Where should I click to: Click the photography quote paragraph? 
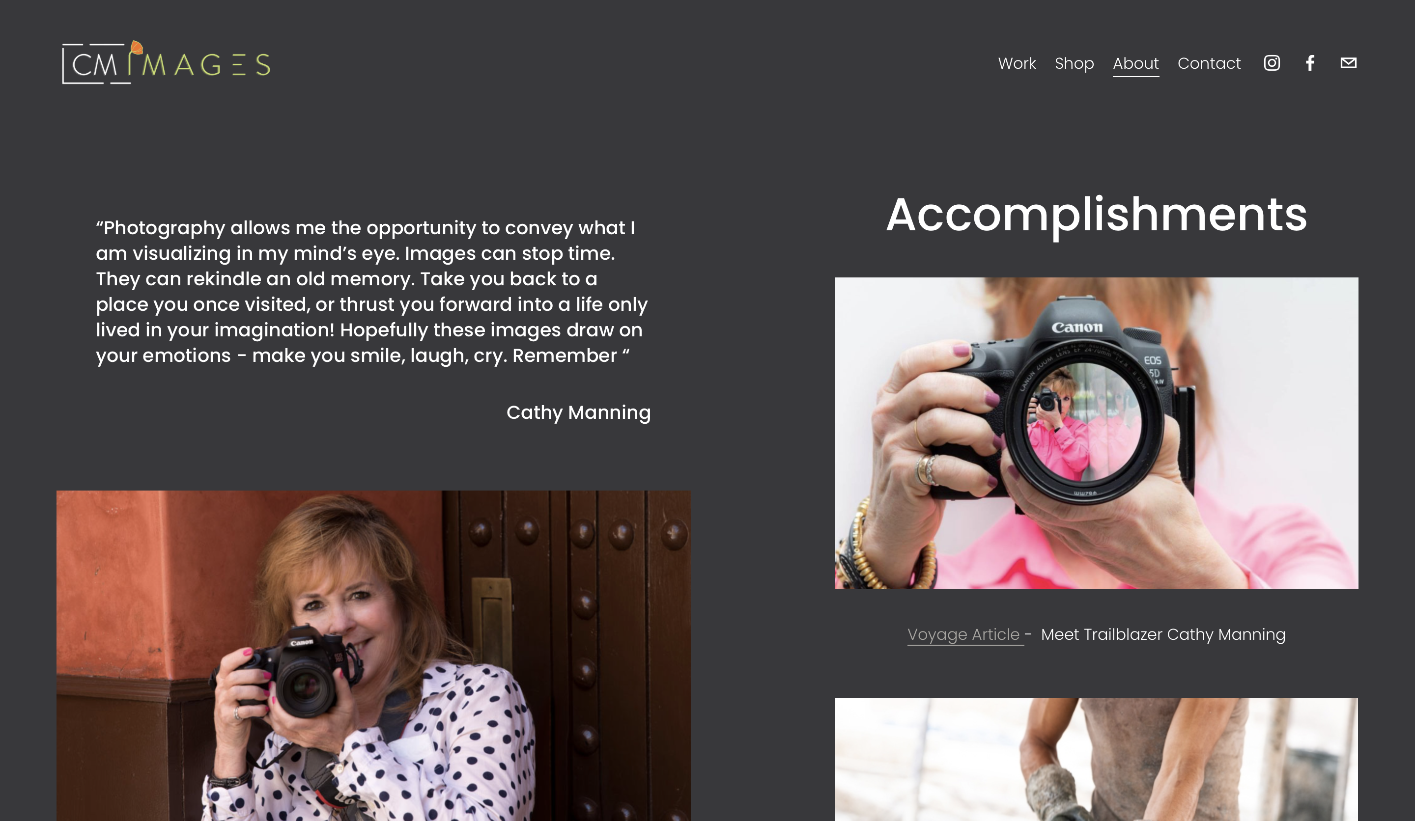pos(372,291)
